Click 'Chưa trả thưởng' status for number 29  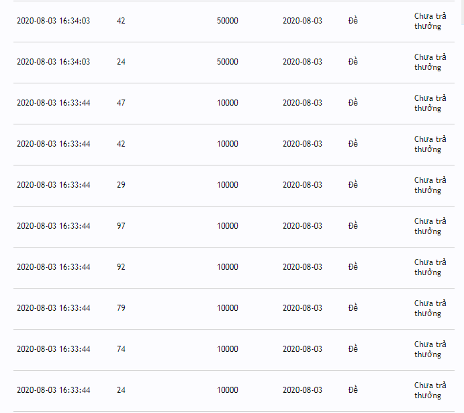pos(430,185)
